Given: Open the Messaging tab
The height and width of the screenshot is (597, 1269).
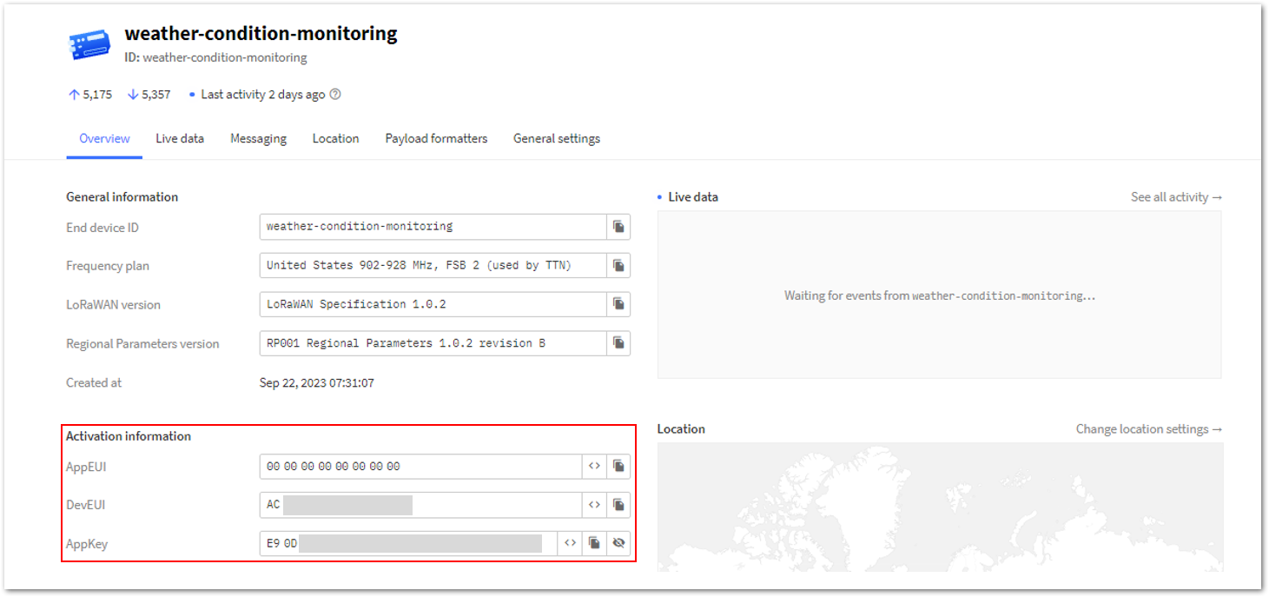Looking at the screenshot, I should click(x=259, y=139).
